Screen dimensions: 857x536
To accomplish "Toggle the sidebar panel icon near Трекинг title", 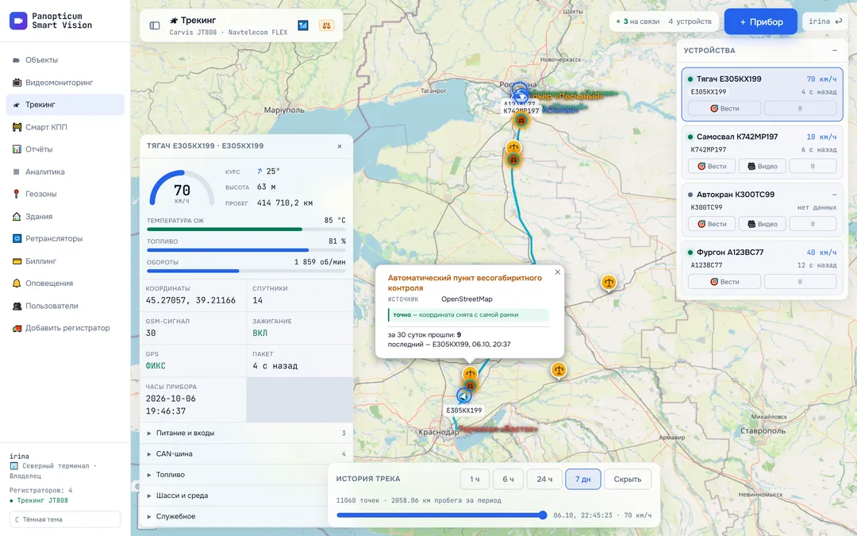I will point(155,25).
